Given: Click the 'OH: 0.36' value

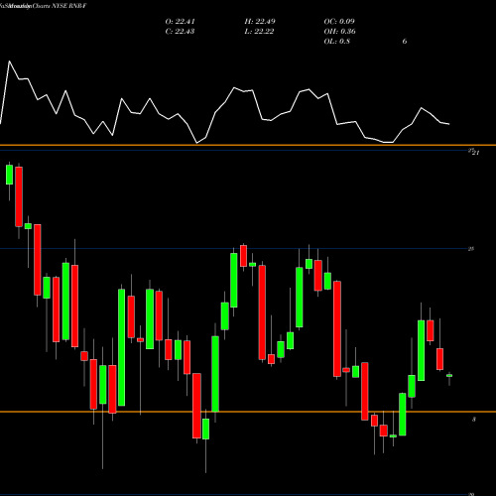Looking at the screenshot, I should tap(339, 32).
